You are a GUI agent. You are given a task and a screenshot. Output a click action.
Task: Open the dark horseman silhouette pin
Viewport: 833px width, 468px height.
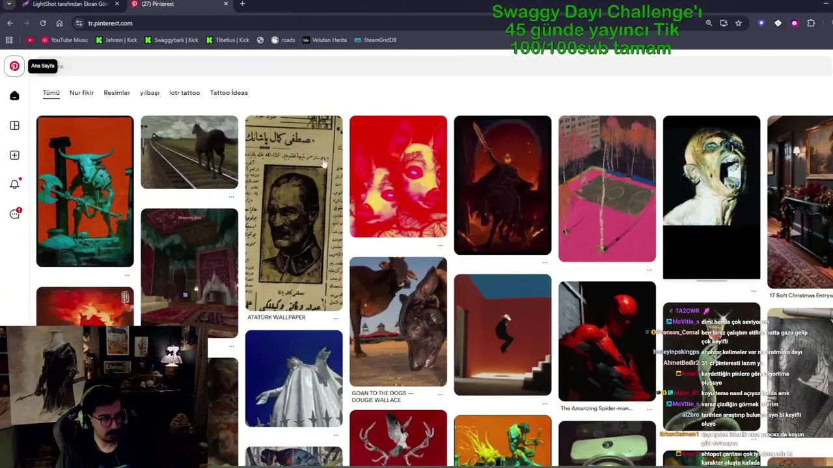[502, 185]
